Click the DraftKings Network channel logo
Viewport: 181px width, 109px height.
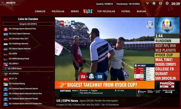(x=6, y=44)
